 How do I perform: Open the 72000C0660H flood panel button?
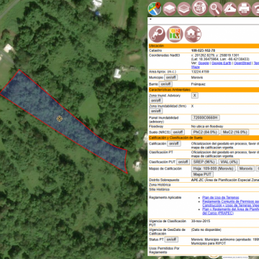[x=206, y=118]
